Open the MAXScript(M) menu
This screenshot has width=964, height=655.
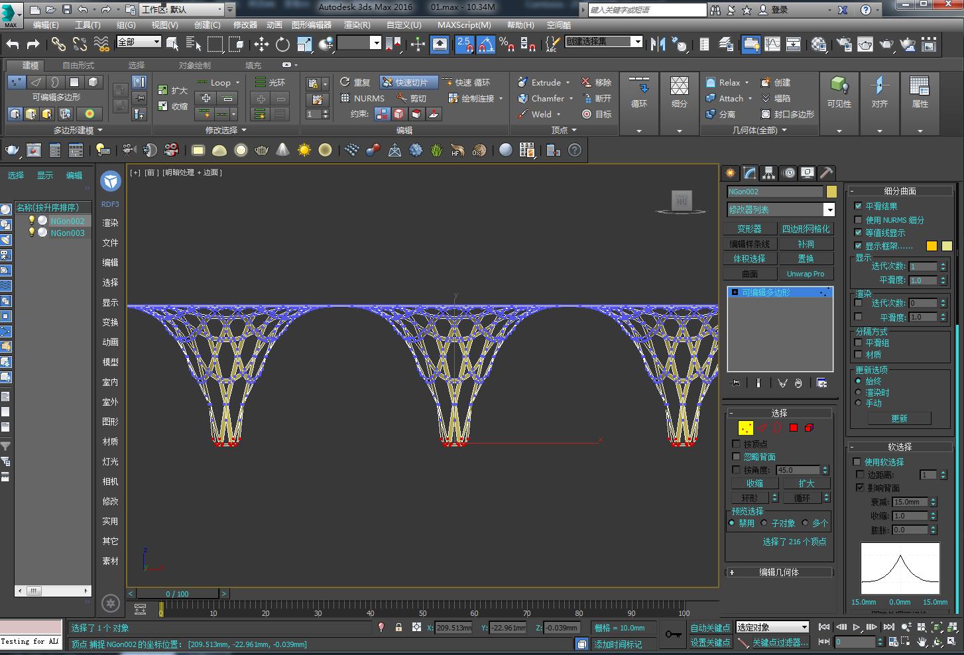[x=464, y=25]
